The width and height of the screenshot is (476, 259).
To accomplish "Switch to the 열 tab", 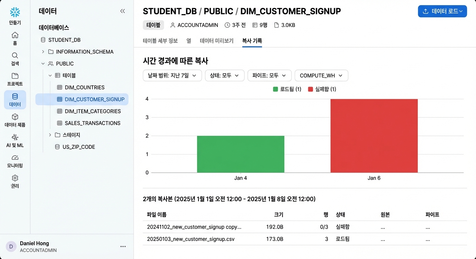I will click(189, 41).
